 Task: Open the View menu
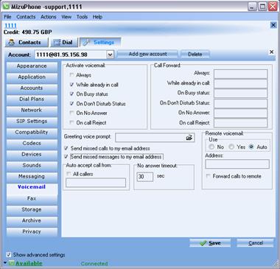tap(66, 17)
